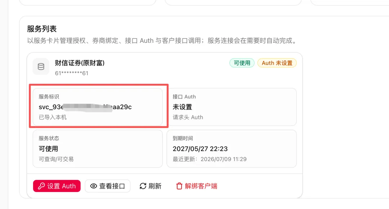
Task: Open the 设置 Auth dialog
Action: 57,186
